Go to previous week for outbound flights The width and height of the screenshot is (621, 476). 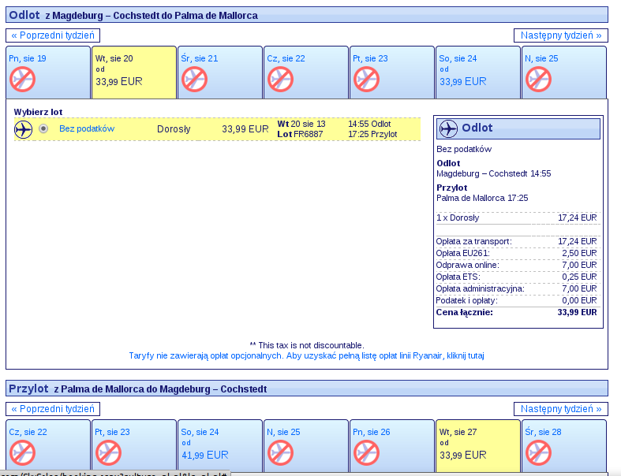coord(53,35)
